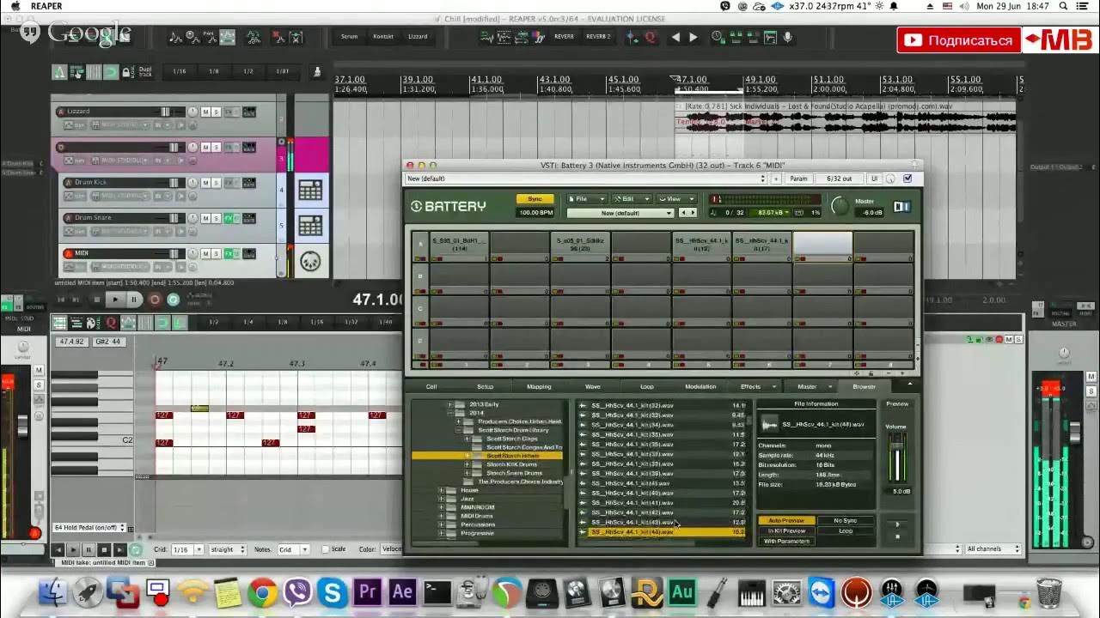Screen dimensions: 1100x618
Task: Switch to the Mapping tab in Battery
Action: pos(539,387)
